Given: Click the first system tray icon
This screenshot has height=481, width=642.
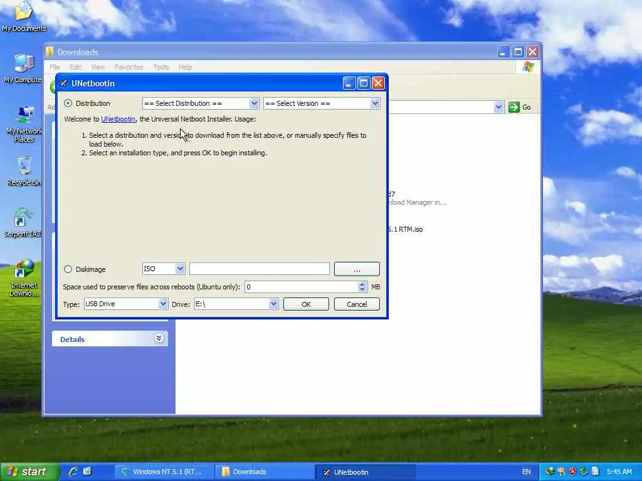Looking at the screenshot, I should coord(550,472).
